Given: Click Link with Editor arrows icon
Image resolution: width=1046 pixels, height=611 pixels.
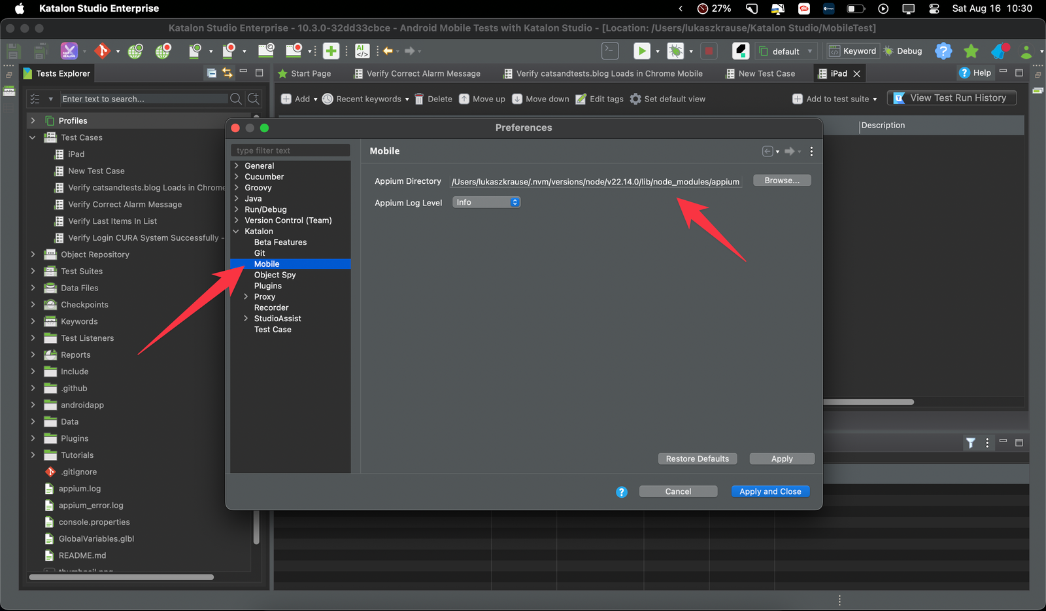Looking at the screenshot, I should [x=227, y=73].
